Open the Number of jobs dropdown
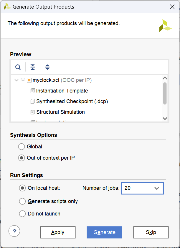Screen dimensions: 180x248 [x=156, y=188]
